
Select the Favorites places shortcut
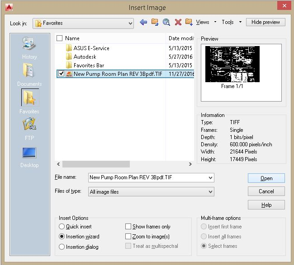click(29, 101)
